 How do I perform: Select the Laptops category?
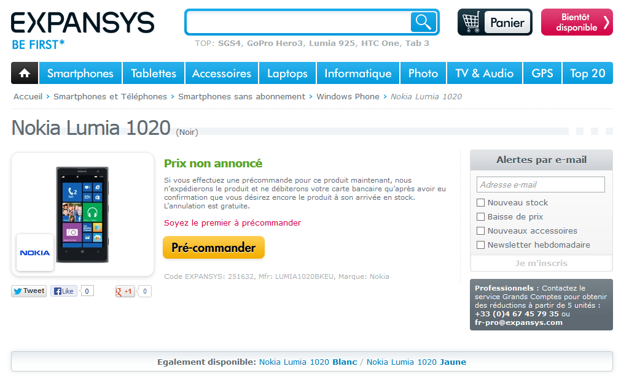[287, 73]
